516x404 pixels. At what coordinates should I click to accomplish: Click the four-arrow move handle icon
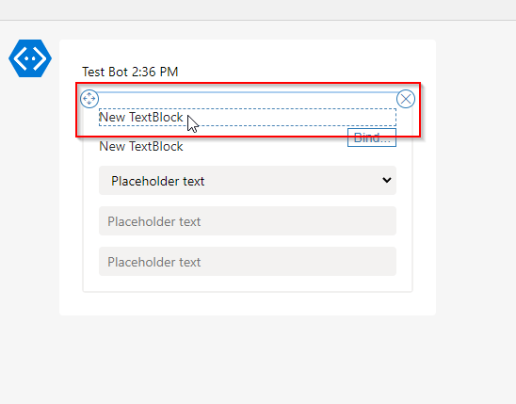[89, 98]
